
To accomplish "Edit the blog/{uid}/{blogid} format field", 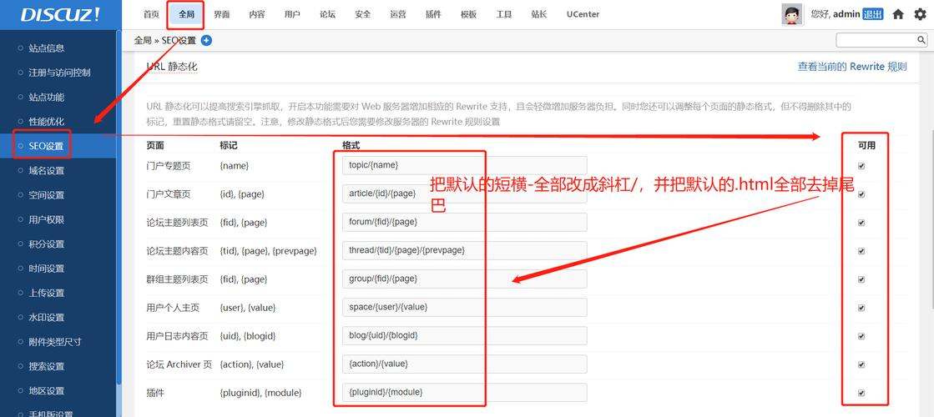I will click(x=465, y=335).
